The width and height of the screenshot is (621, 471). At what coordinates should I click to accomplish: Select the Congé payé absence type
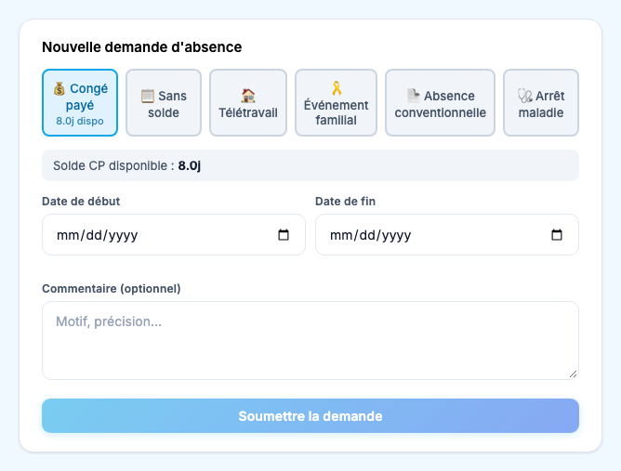[x=80, y=103]
